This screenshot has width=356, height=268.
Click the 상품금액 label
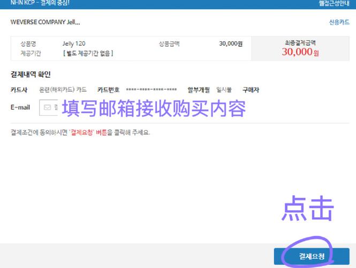pyautogui.click(x=169, y=43)
